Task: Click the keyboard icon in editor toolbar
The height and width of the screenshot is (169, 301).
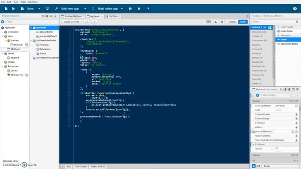Action: (x=208, y=22)
